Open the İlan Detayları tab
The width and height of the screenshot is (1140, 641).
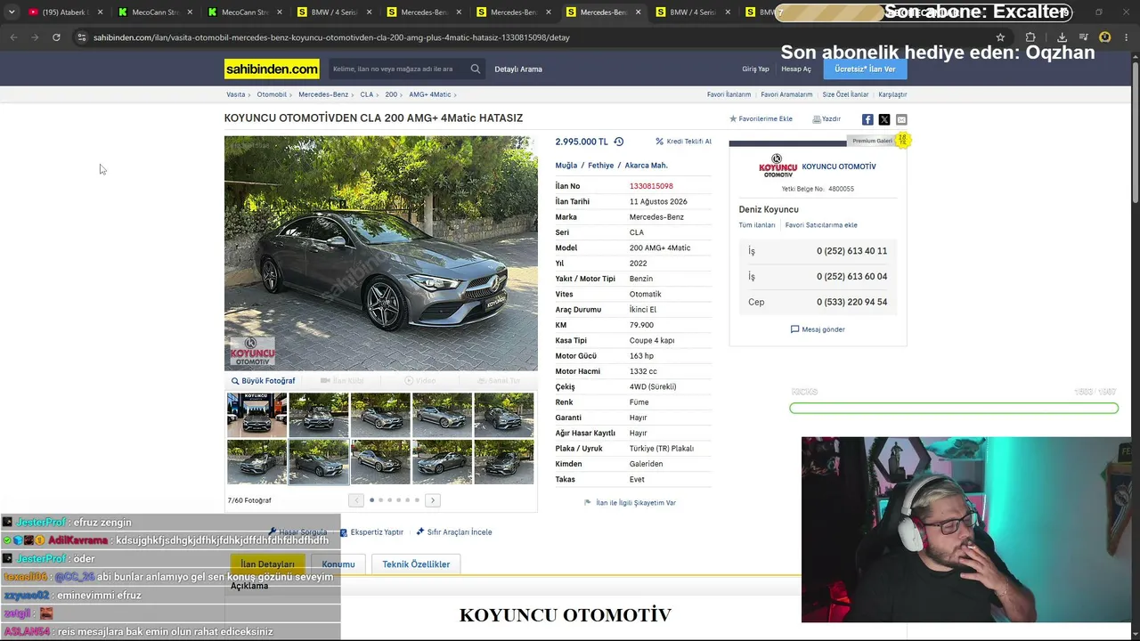click(267, 564)
